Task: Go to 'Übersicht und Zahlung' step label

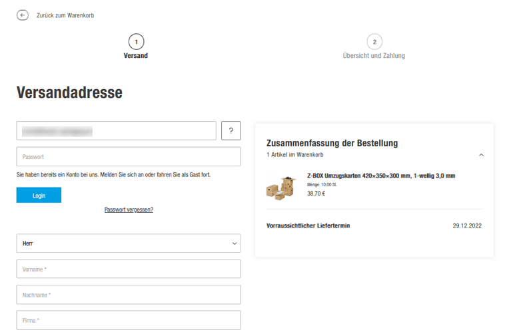Action: click(374, 56)
